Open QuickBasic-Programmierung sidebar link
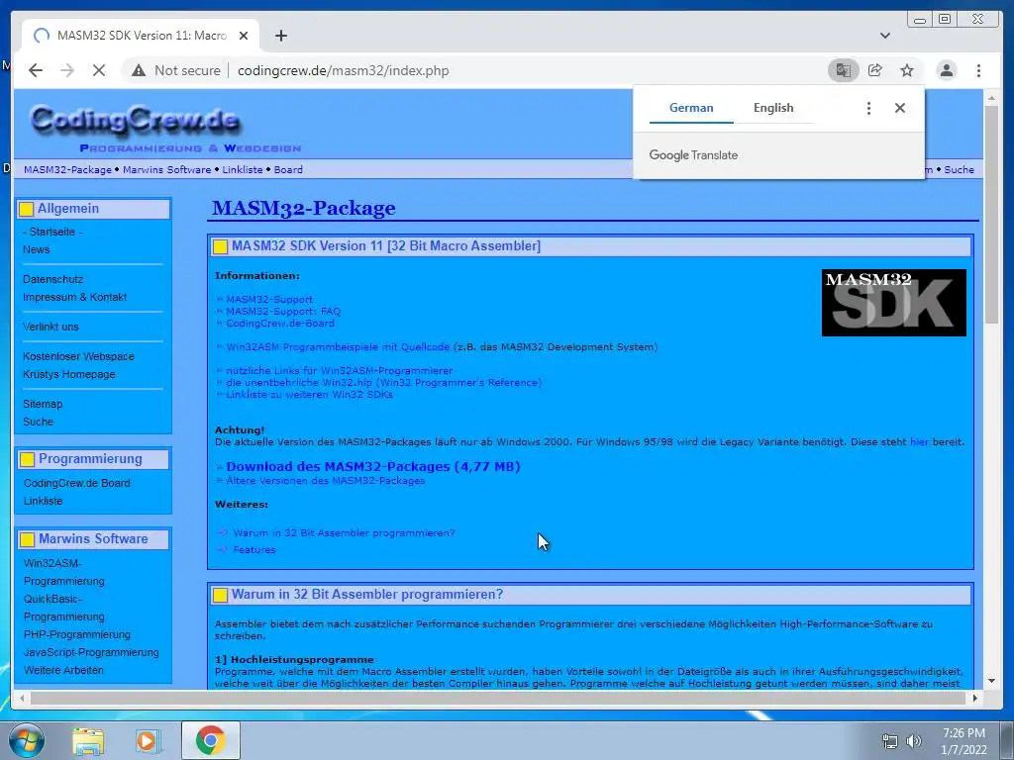The height and width of the screenshot is (760, 1014). click(64, 608)
